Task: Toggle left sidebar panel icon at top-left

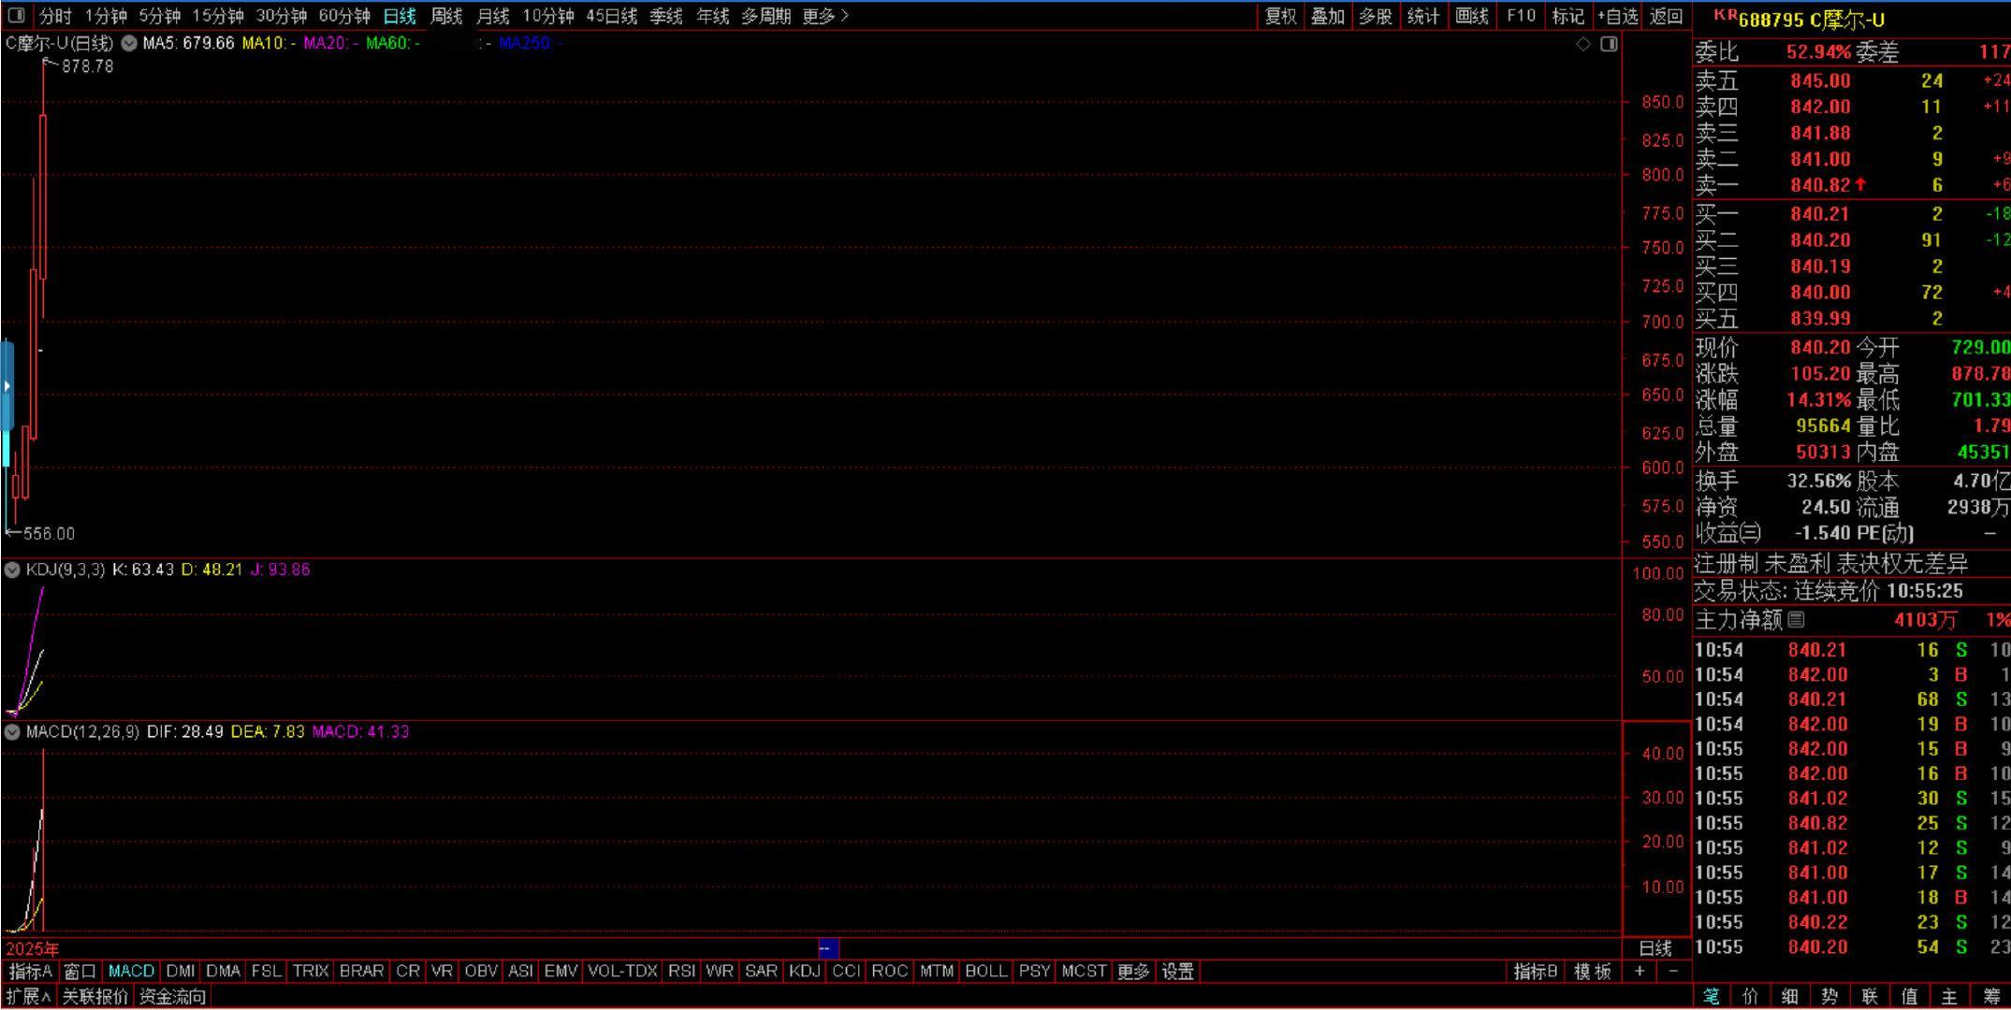Action: (x=16, y=15)
